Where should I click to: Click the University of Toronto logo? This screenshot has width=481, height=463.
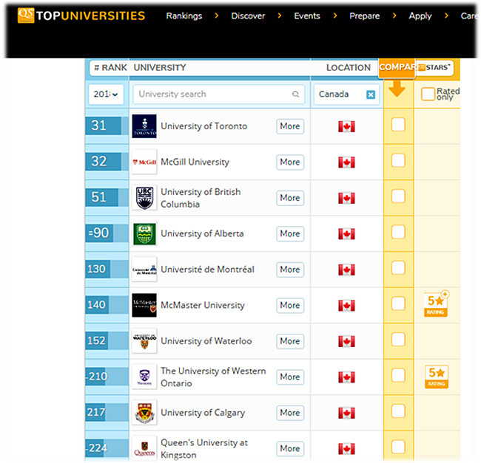click(x=144, y=126)
